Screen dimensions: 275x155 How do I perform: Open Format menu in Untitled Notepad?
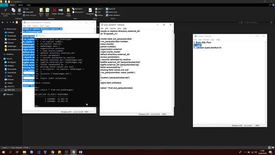point(206,40)
